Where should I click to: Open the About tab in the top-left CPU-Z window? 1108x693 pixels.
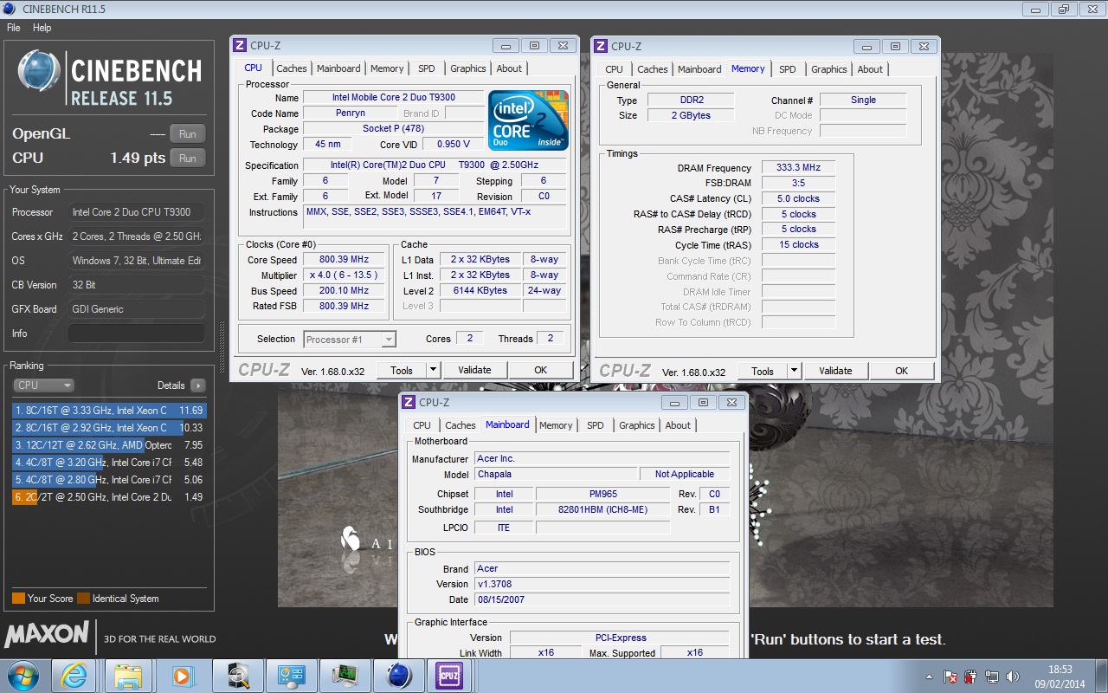[x=509, y=68]
